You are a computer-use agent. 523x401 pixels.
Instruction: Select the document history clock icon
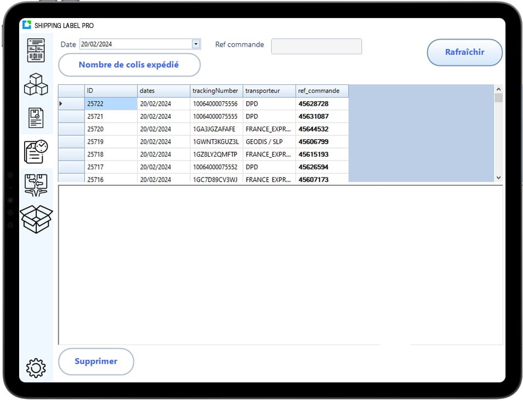point(36,151)
